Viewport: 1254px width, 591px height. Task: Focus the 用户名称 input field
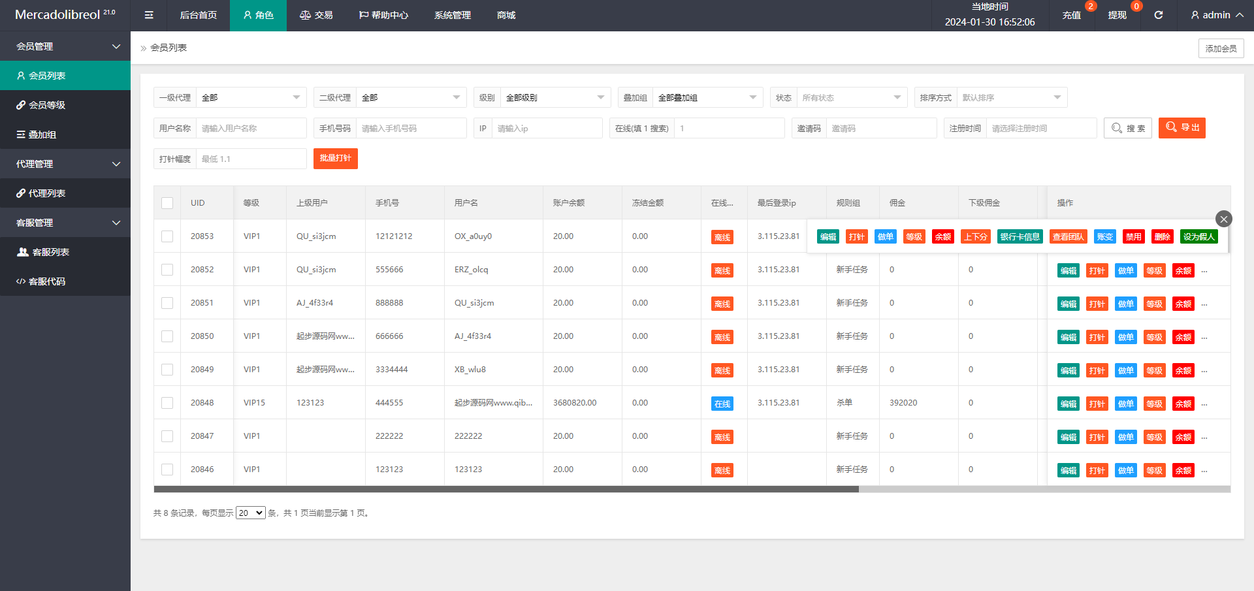(x=251, y=128)
